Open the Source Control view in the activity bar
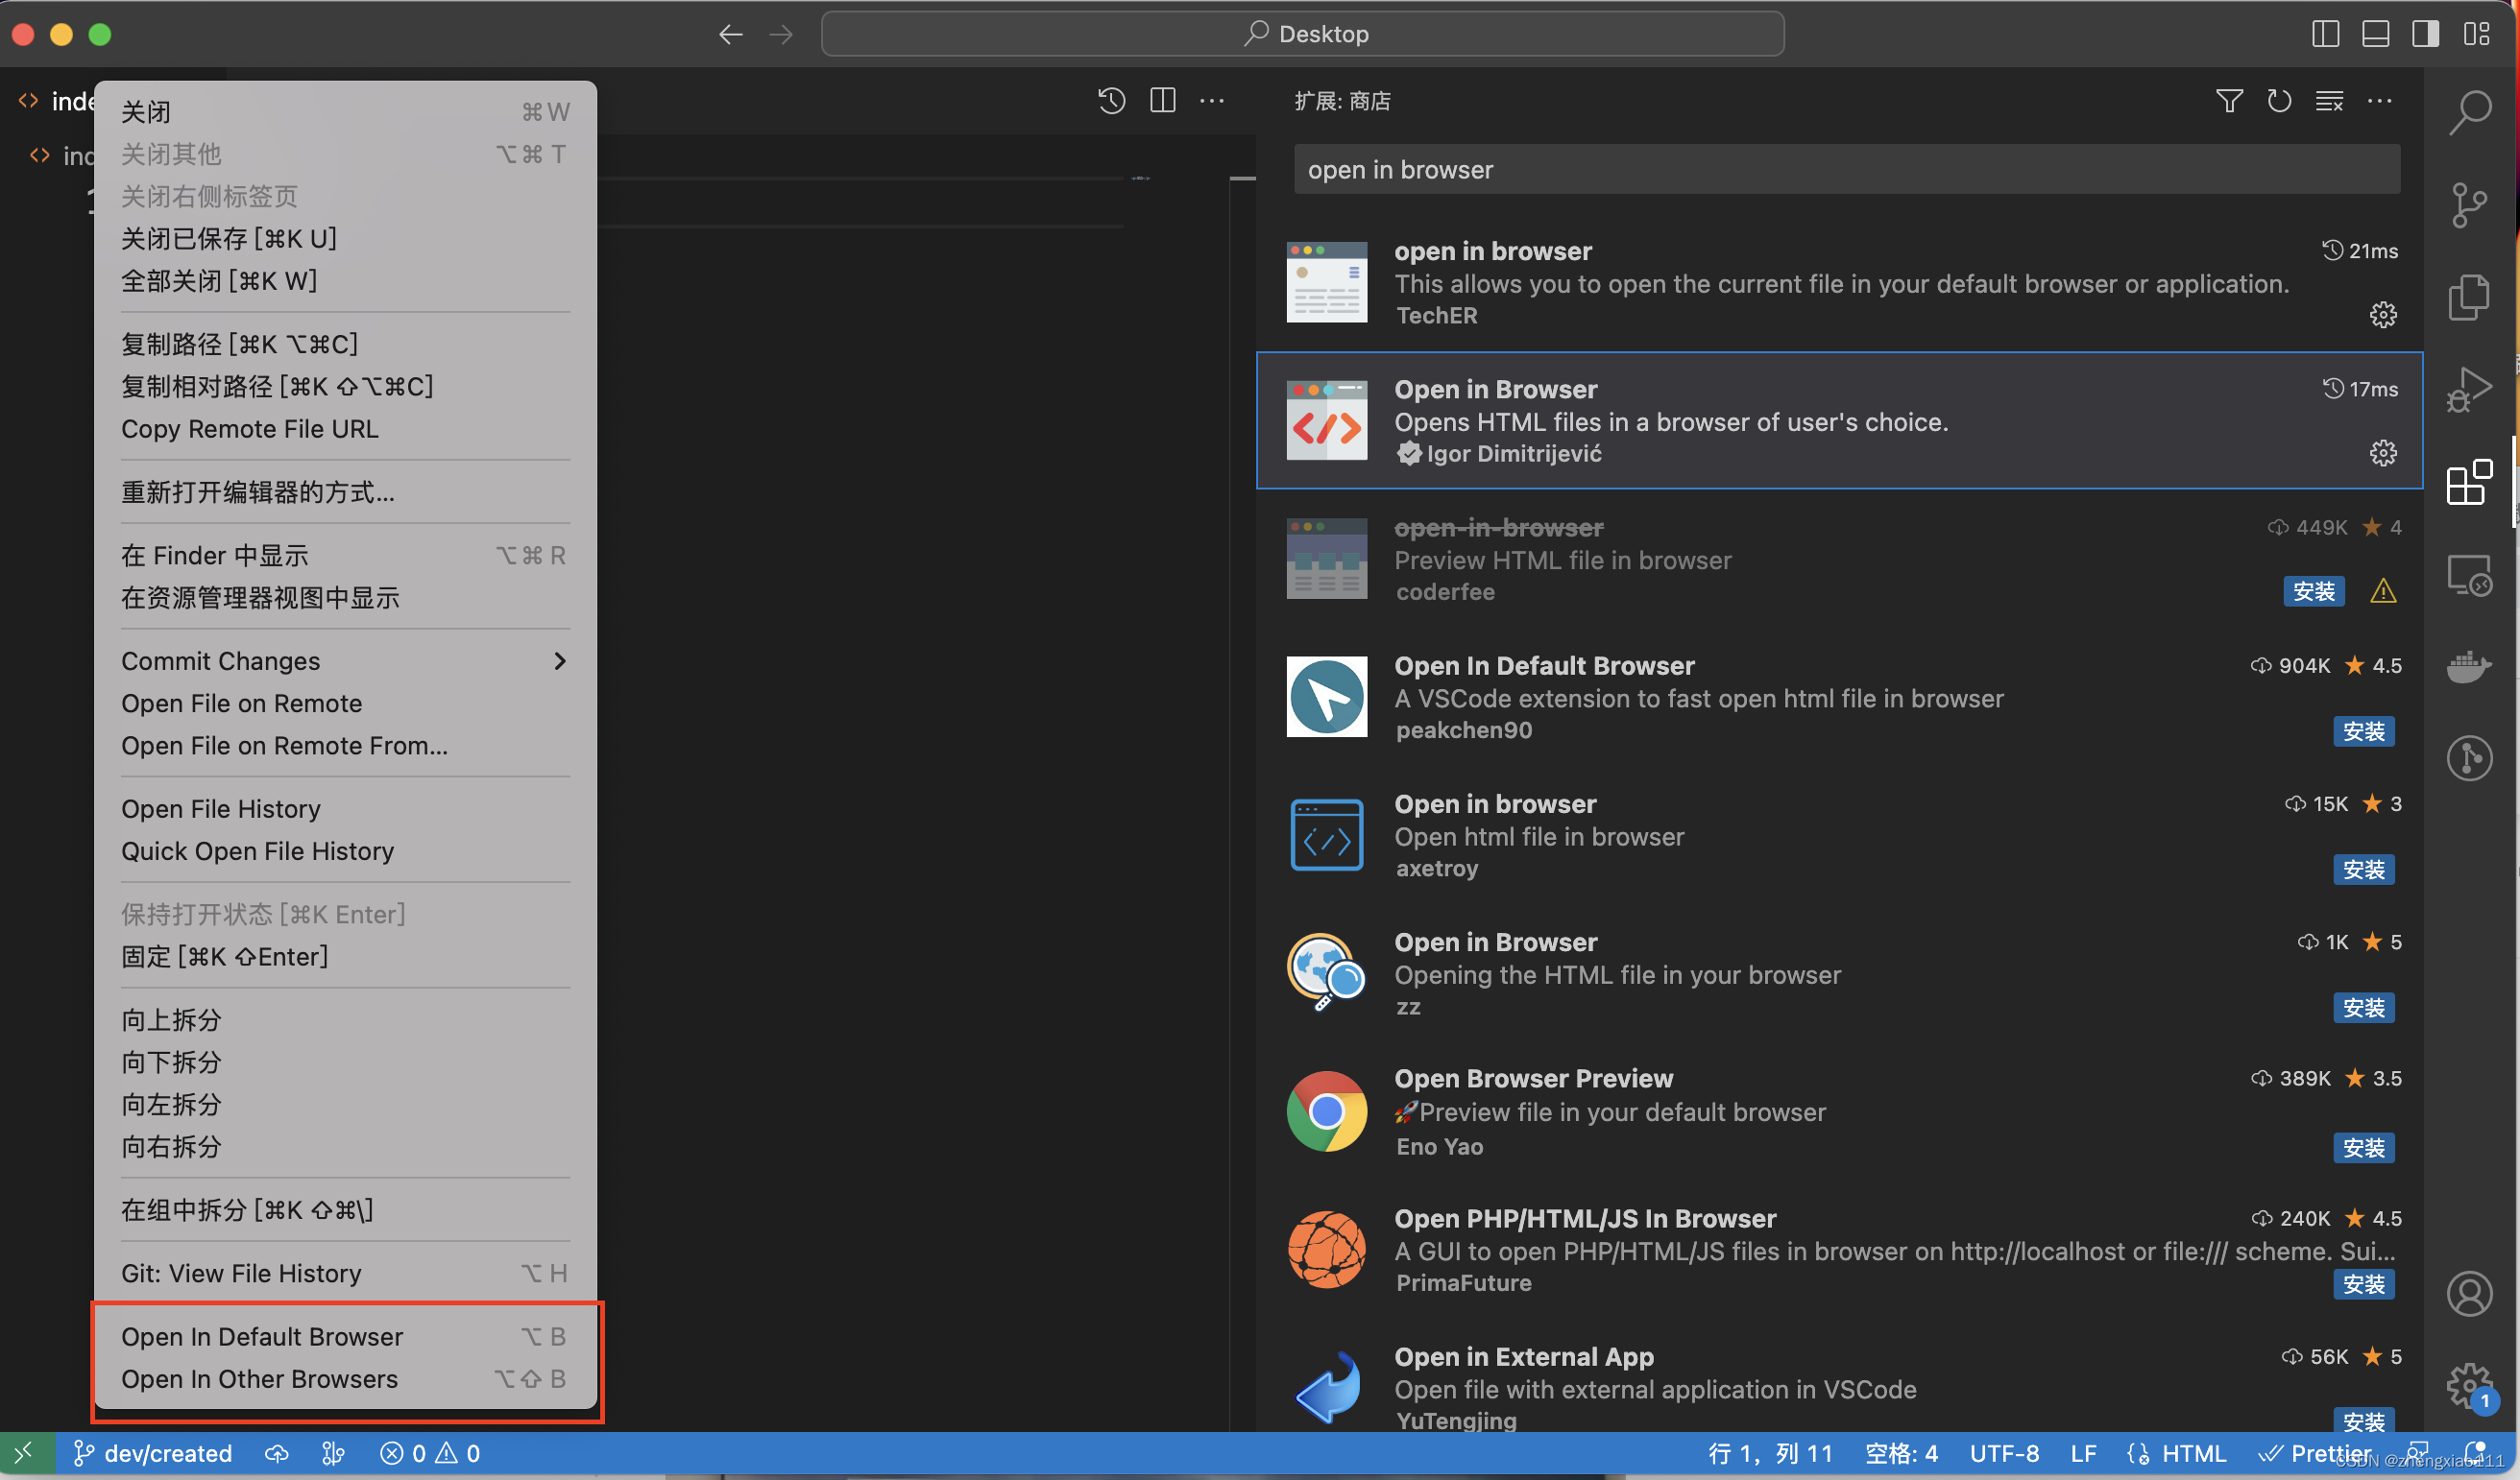Image resolution: width=2520 pixels, height=1480 pixels. click(x=2468, y=204)
